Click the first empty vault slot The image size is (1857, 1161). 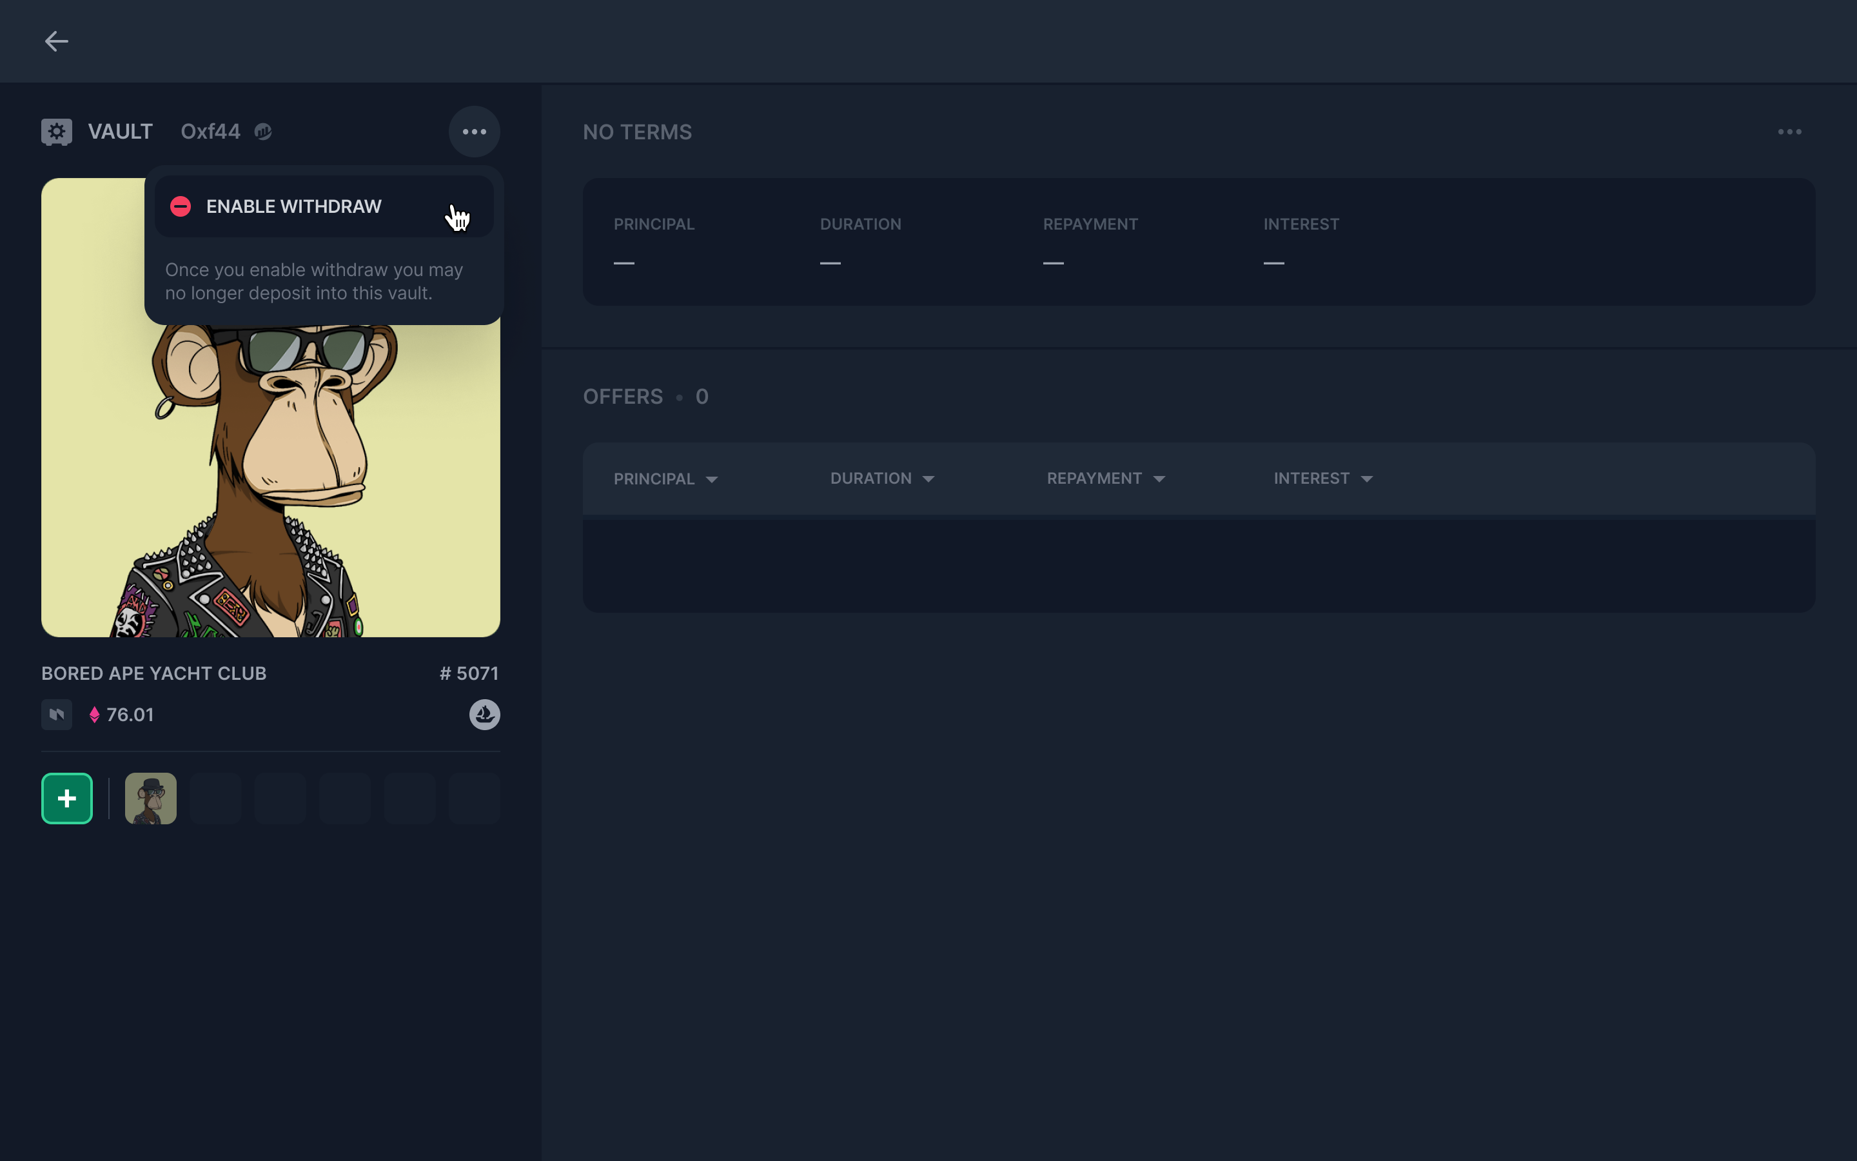215,799
